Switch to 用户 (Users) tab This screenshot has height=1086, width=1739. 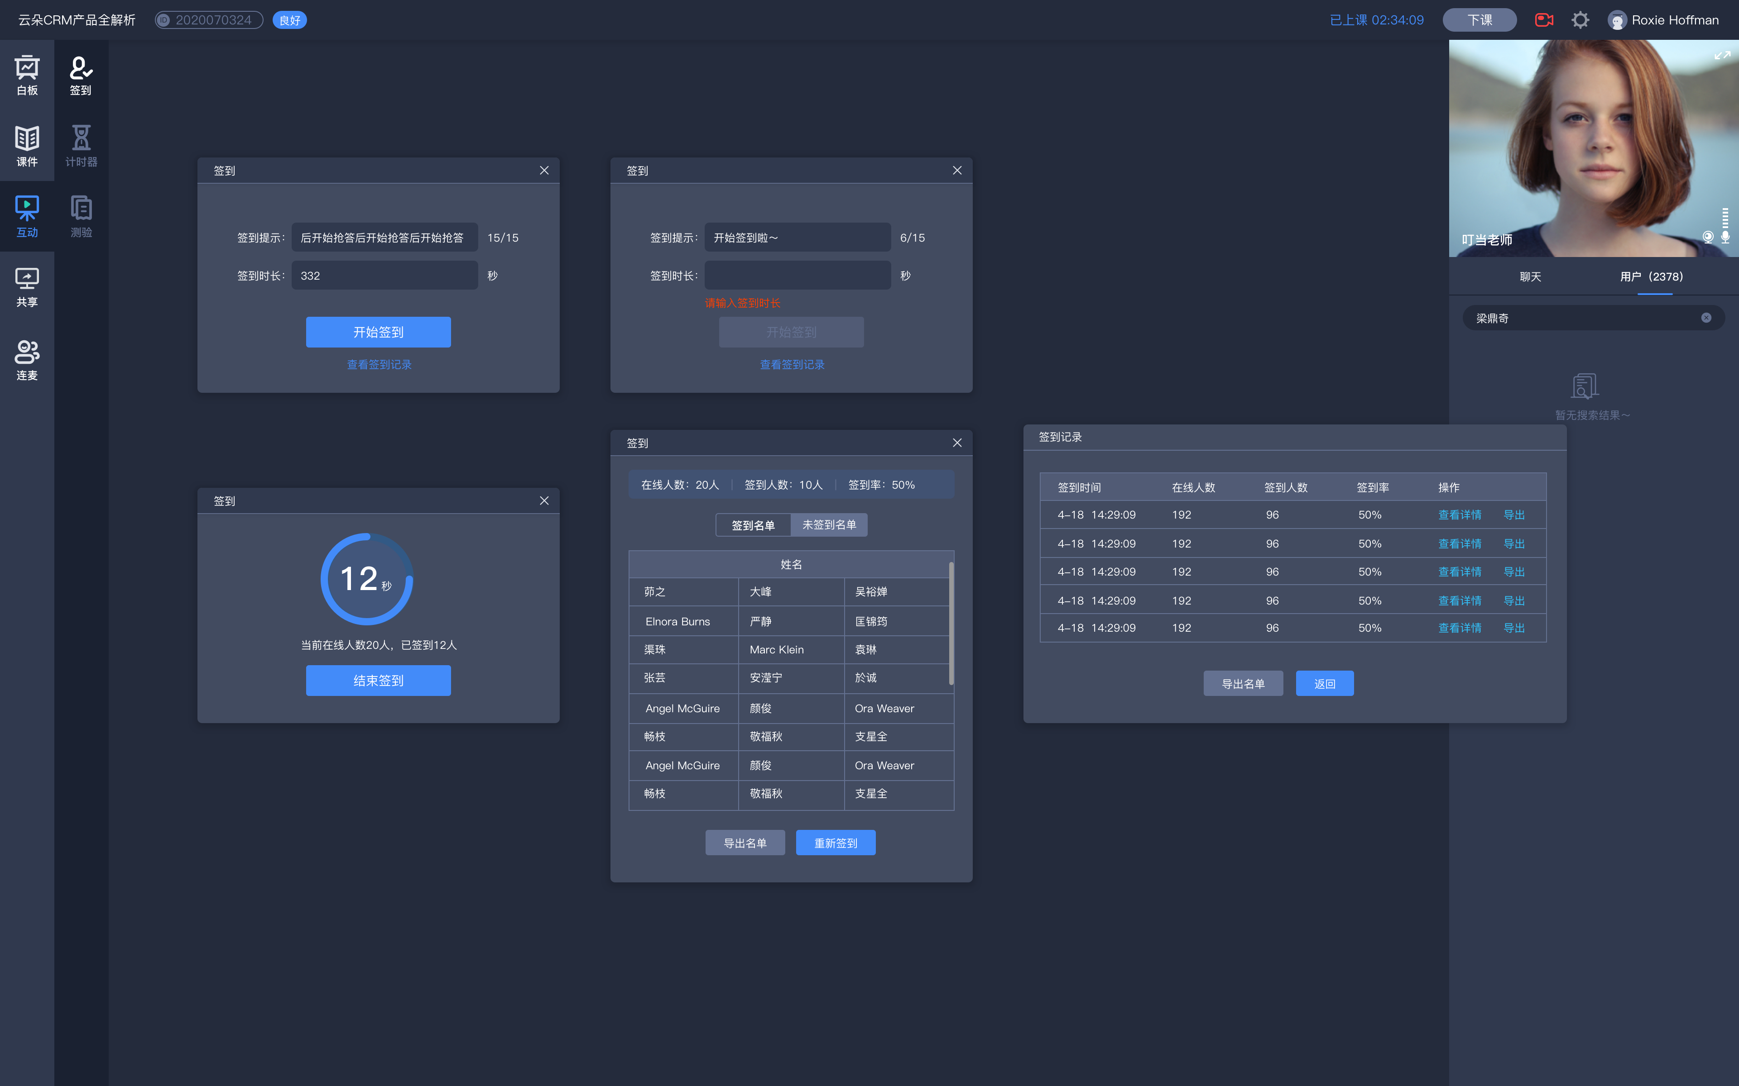pyautogui.click(x=1651, y=276)
